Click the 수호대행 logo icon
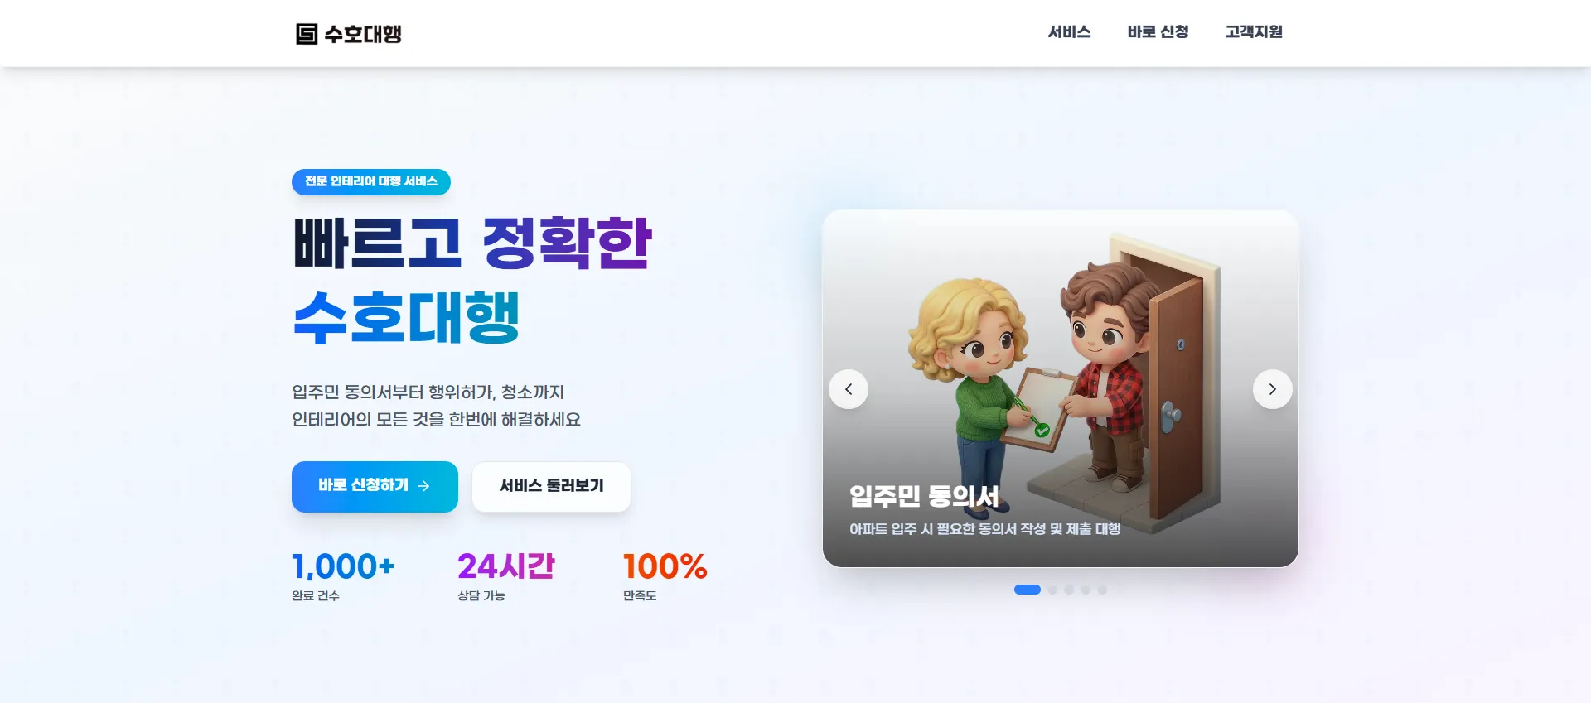 tap(307, 34)
